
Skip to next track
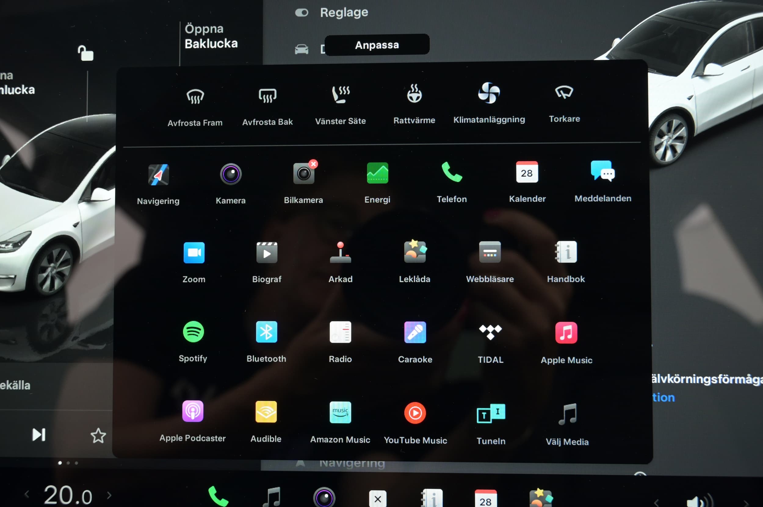39,434
